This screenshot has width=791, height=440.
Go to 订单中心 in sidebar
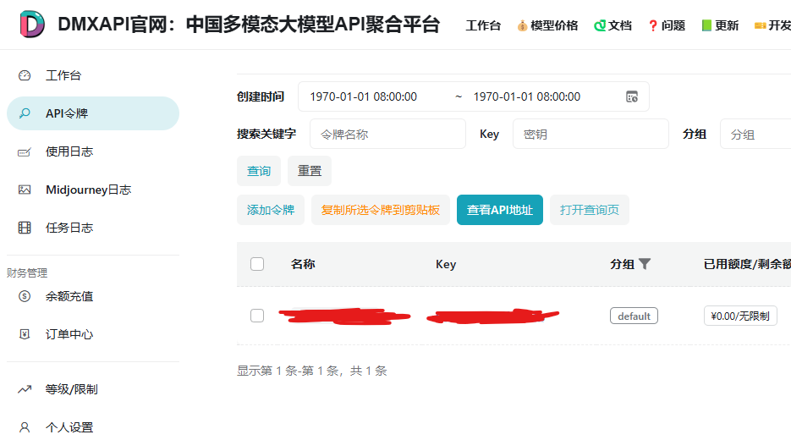[93, 334]
